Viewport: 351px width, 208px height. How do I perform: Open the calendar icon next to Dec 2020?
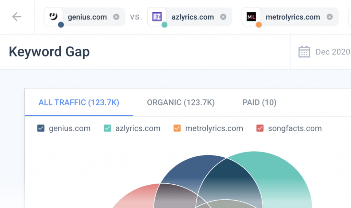(304, 51)
